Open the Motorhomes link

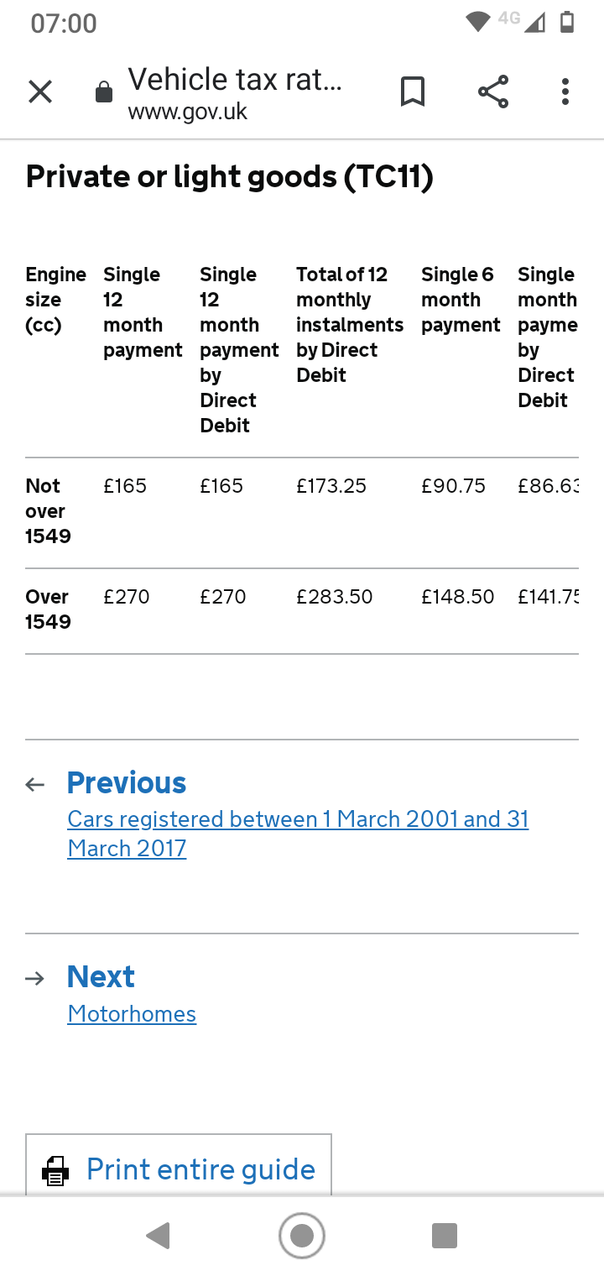[x=132, y=1014]
